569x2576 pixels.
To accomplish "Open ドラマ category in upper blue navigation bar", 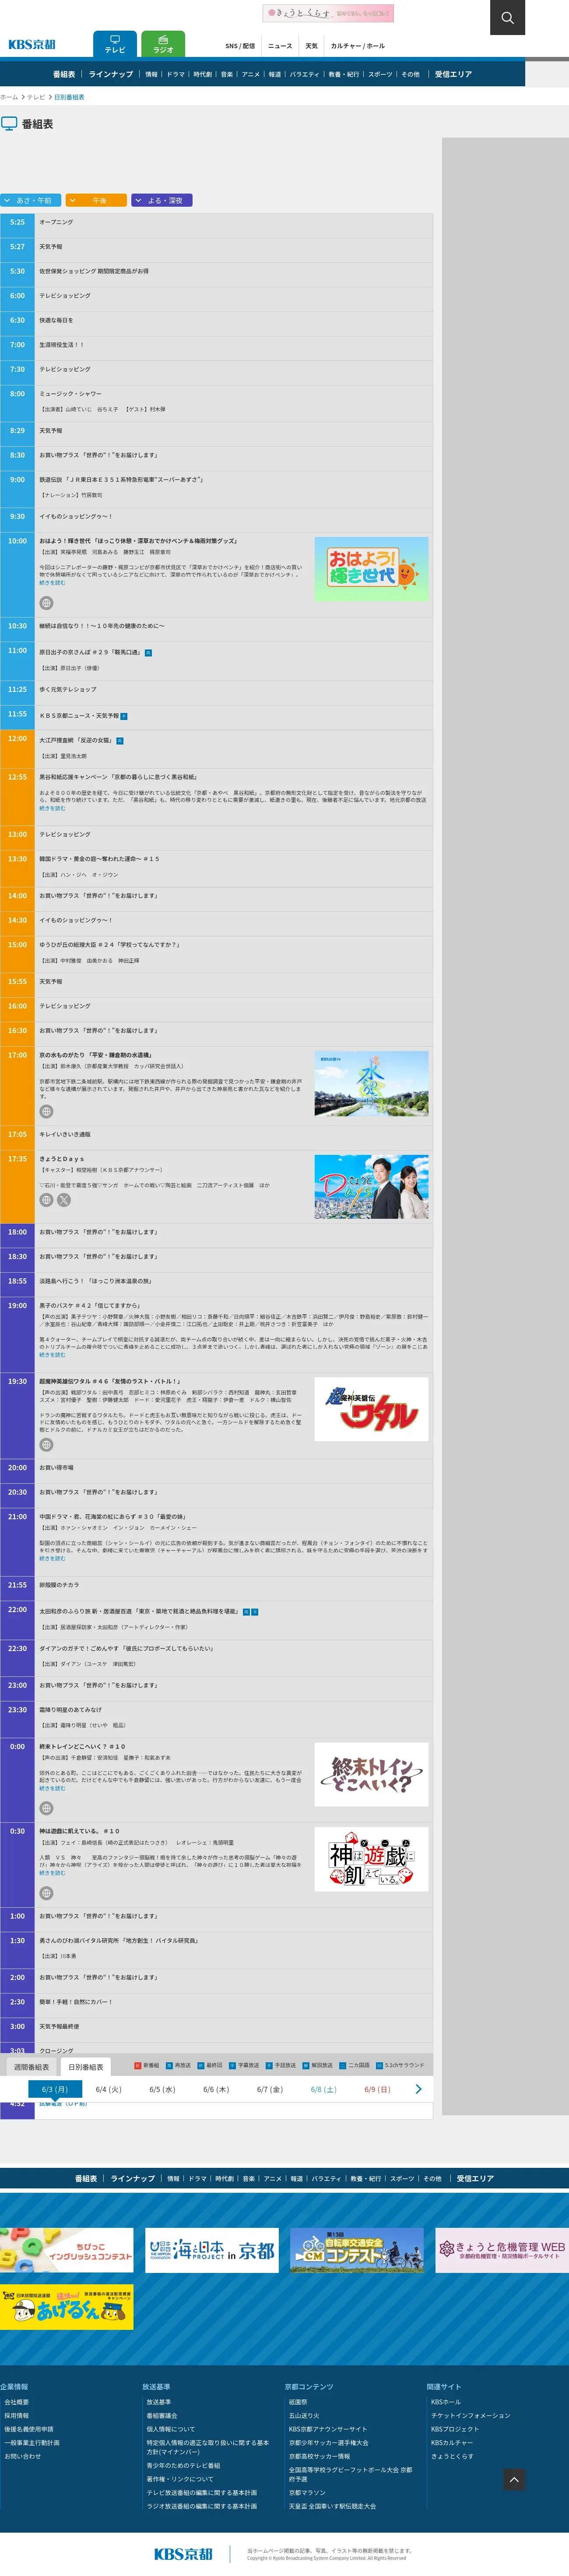I will 176,74.
